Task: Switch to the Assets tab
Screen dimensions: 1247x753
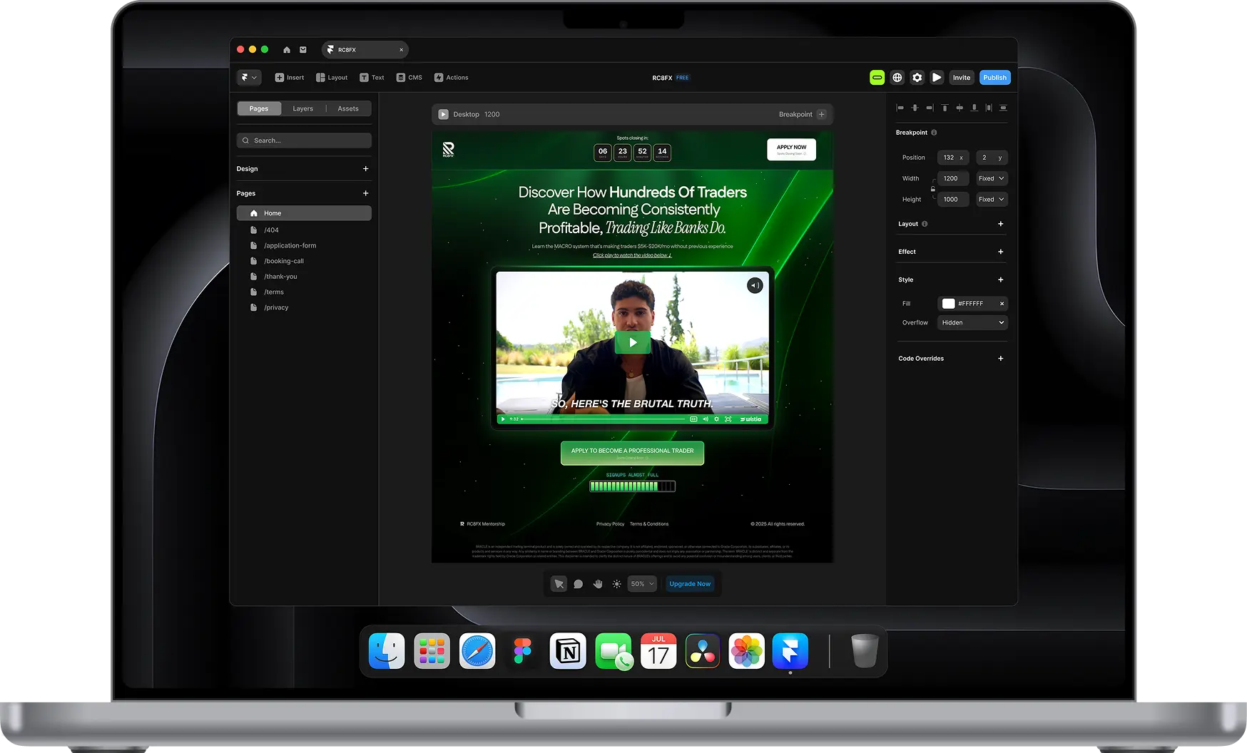Action: (x=348, y=108)
